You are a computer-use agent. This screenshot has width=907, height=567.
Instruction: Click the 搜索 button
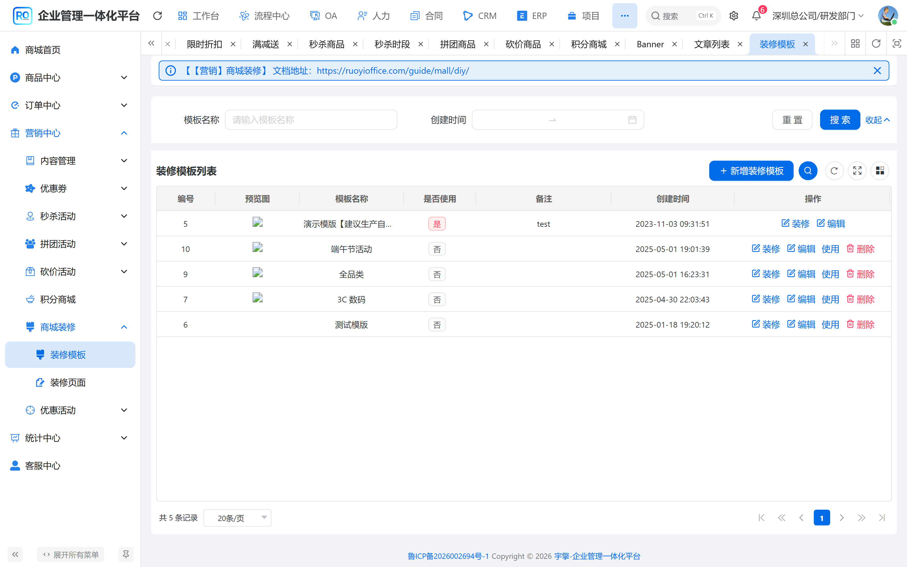point(840,120)
